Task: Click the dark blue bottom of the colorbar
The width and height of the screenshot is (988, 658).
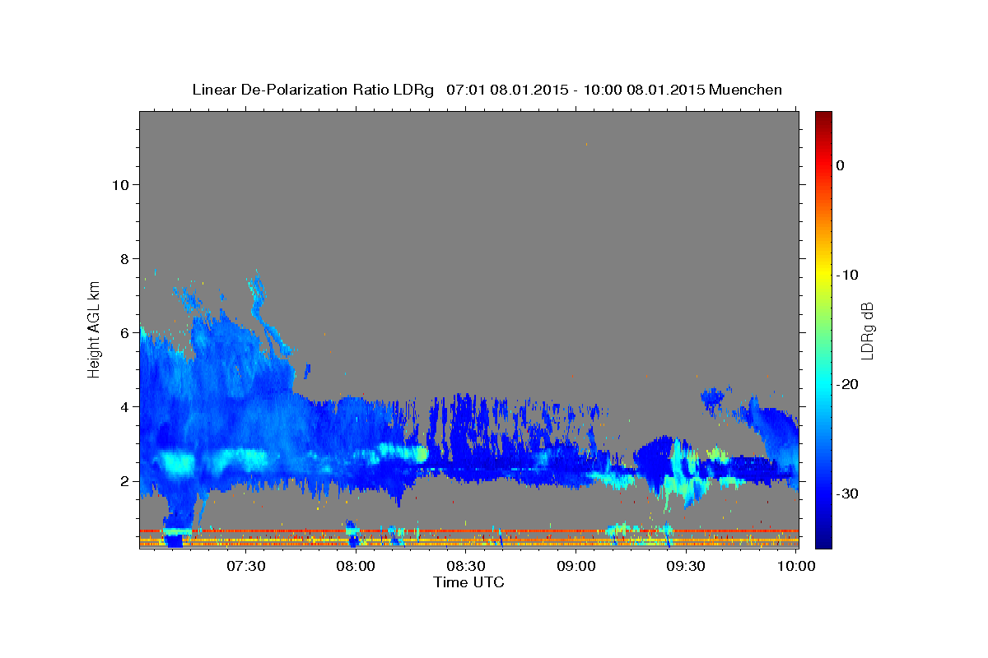Action: pos(823,541)
